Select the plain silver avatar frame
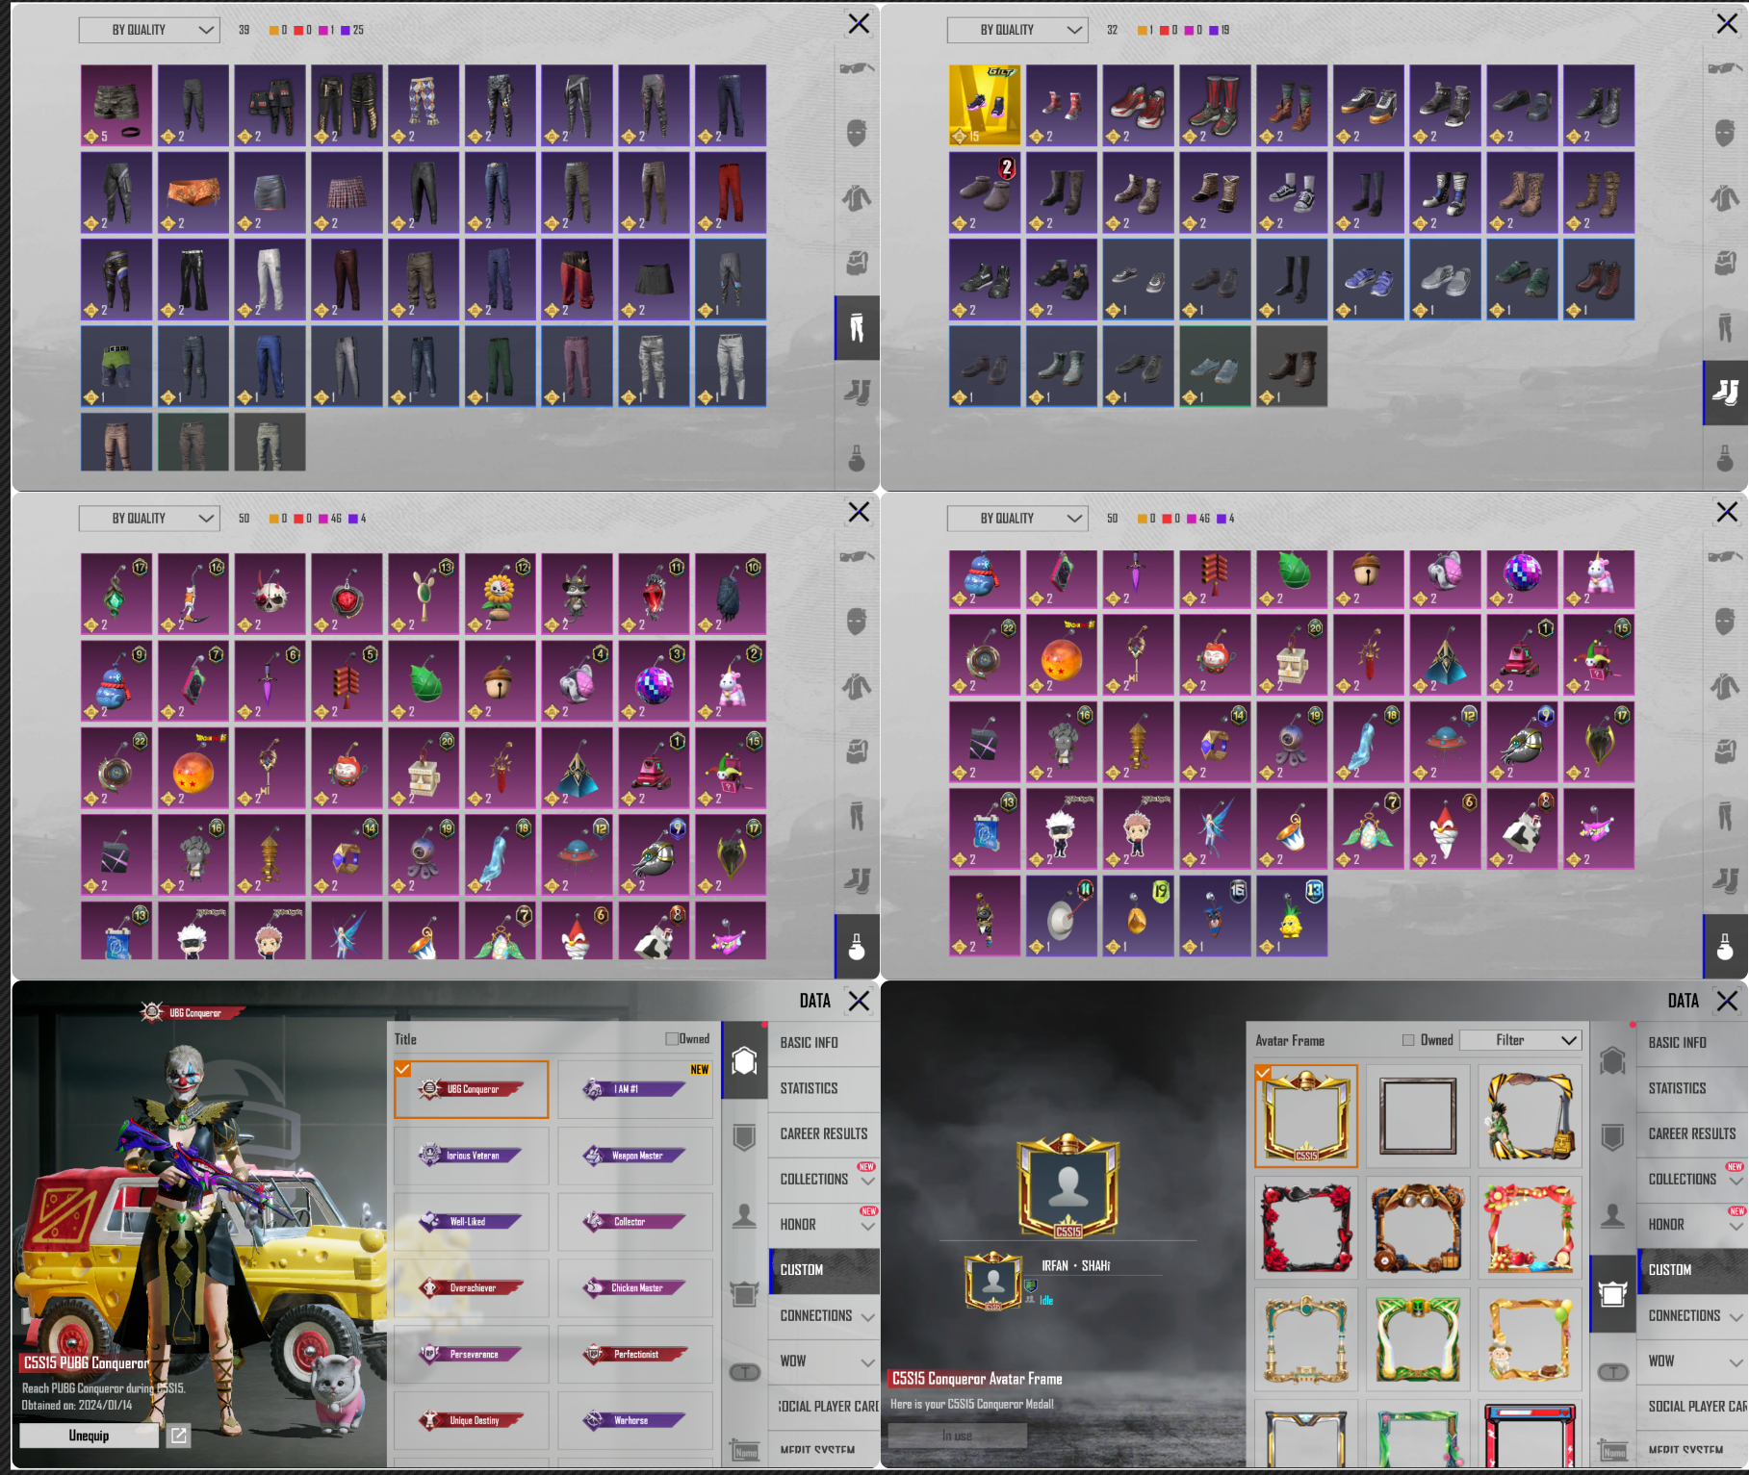The height and width of the screenshot is (1475, 1749). [1417, 1116]
